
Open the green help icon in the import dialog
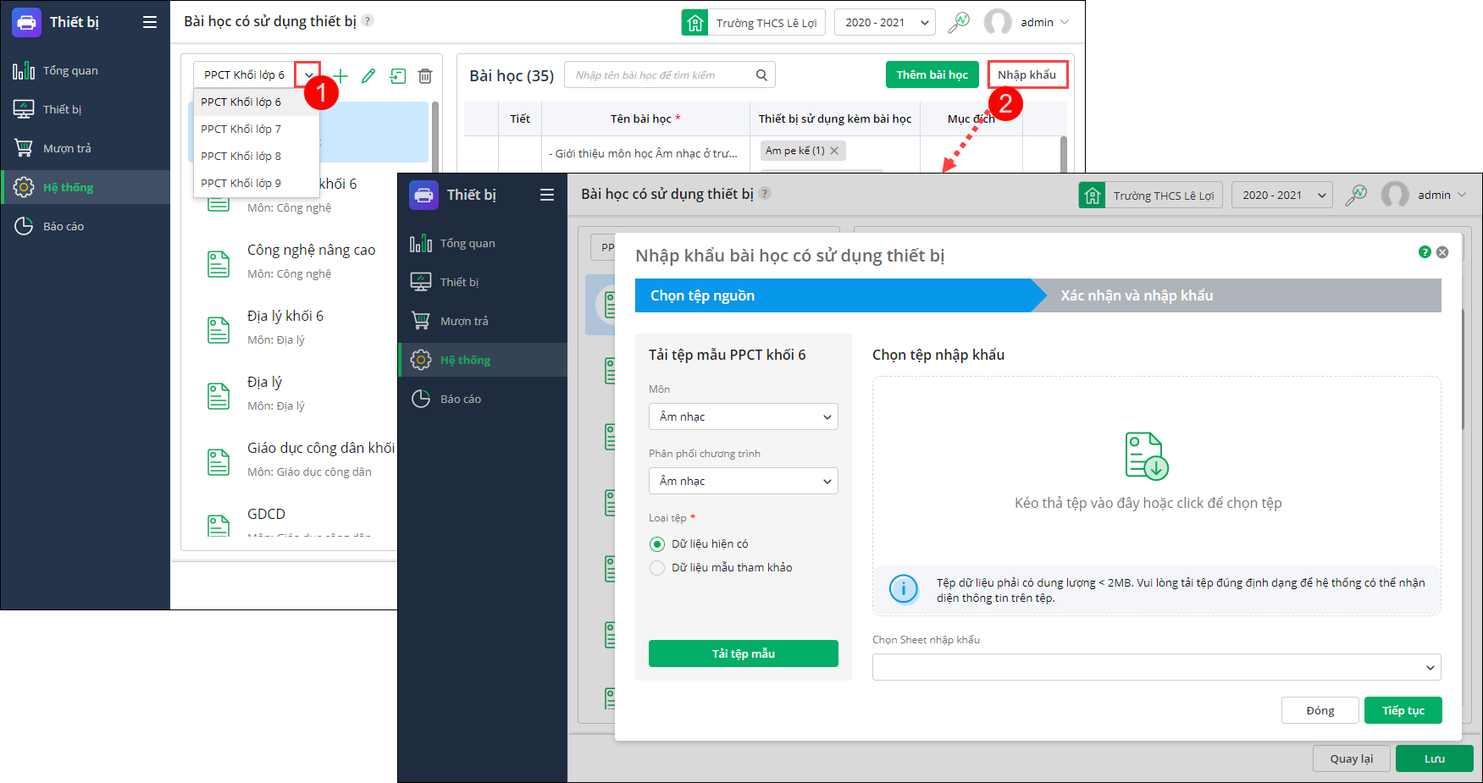pyautogui.click(x=1425, y=252)
